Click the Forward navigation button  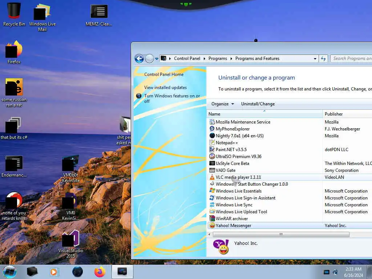pos(149,58)
